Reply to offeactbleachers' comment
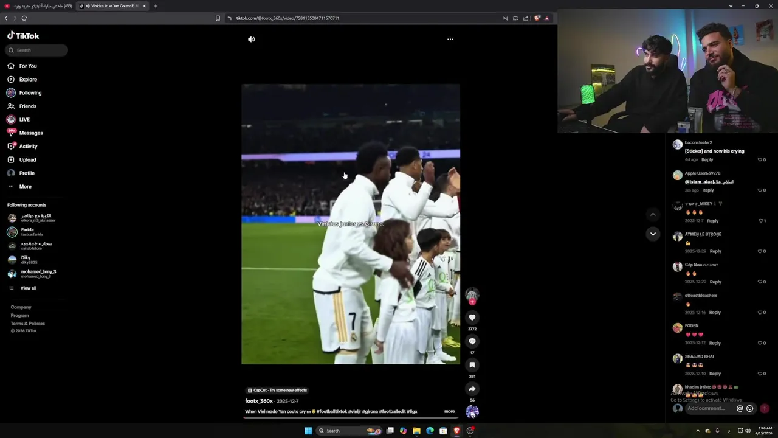778x438 pixels. pyautogui.click(x=715, y=313)
